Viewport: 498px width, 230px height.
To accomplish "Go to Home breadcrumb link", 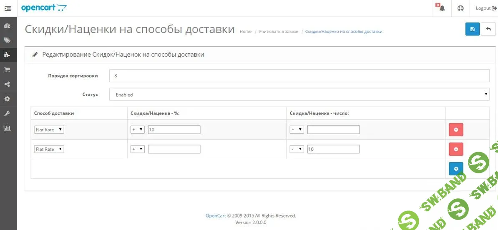I will pyautogui.click(x=246, y=32).
